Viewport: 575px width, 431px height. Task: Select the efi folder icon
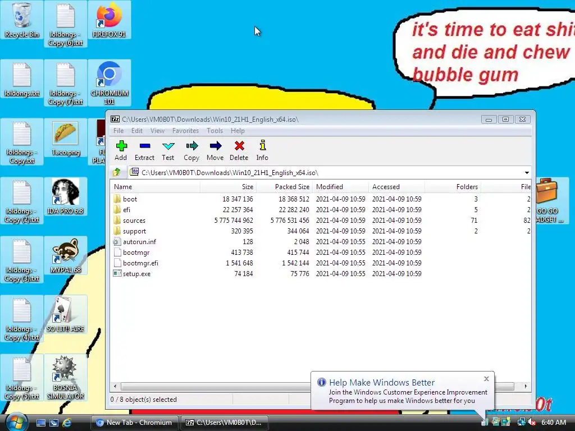tap(117, 209)
